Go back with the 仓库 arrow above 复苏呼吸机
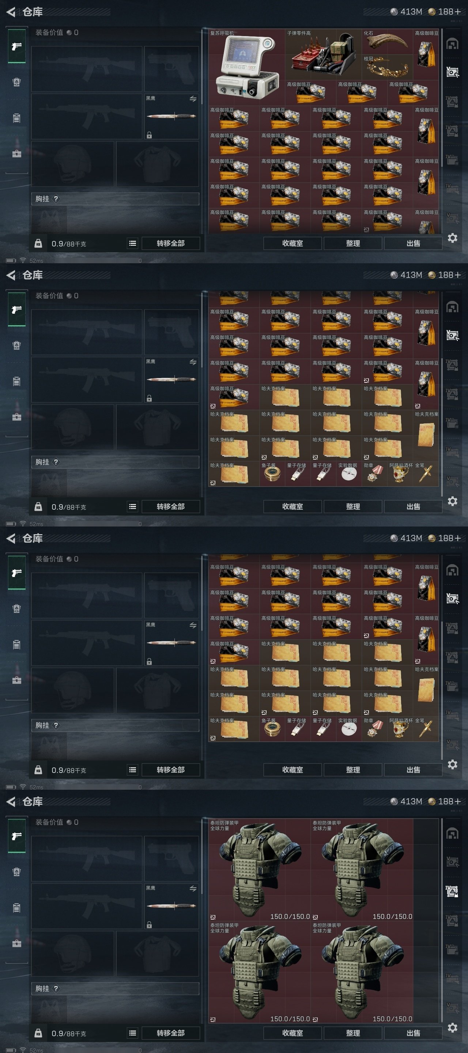468x1053 pixels. click(11, 12)
